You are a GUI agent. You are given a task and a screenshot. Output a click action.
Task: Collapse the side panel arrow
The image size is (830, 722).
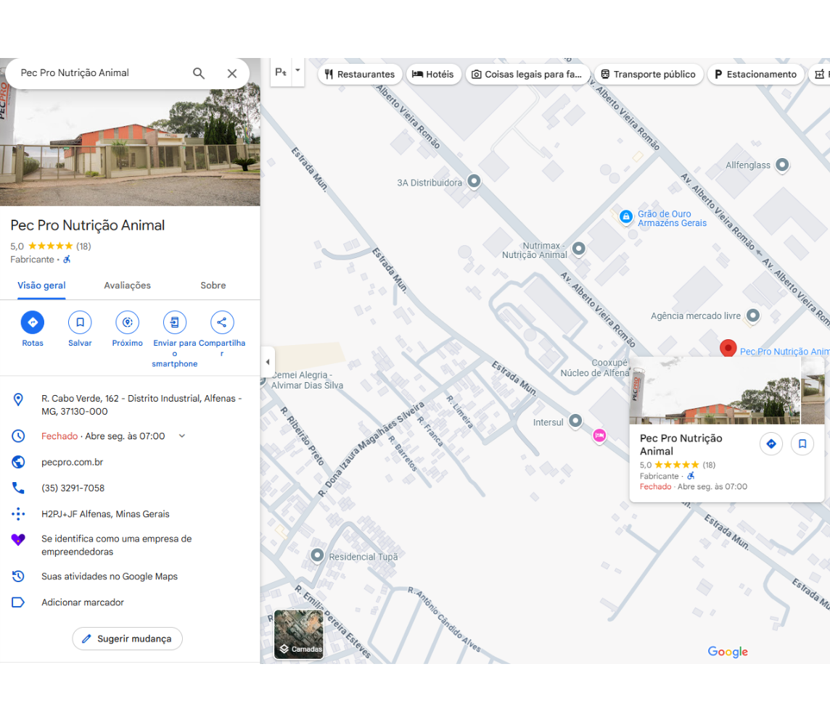pyautogui.click(x=267, y=362)
